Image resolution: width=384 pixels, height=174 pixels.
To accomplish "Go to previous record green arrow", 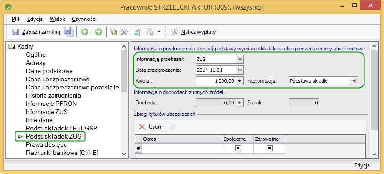I will click(85, 32).
